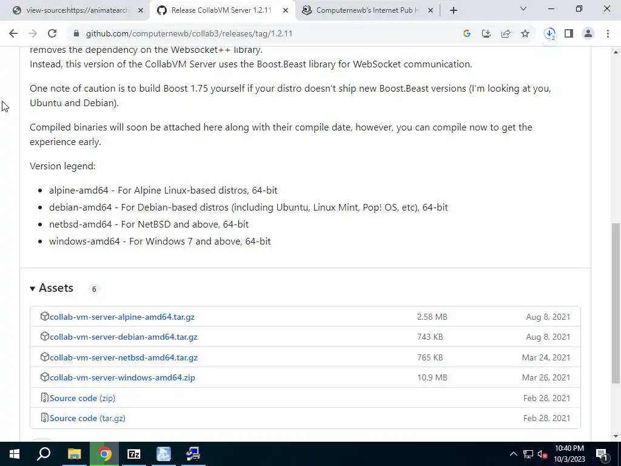Close the Release CollabVM Server tab

286,11
